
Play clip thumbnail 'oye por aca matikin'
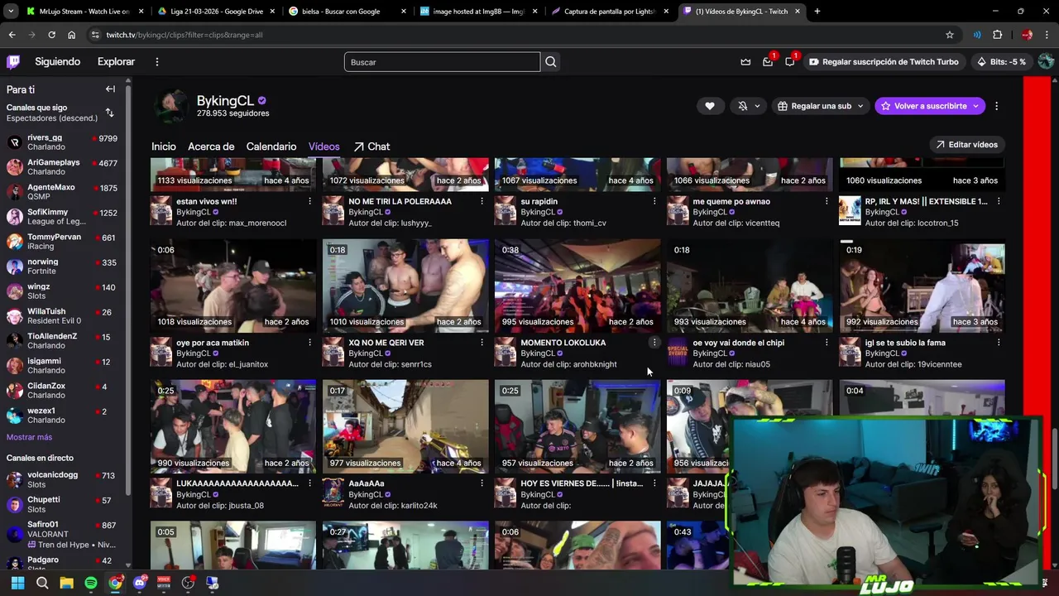pyautogui.click(x=233, y=286)
